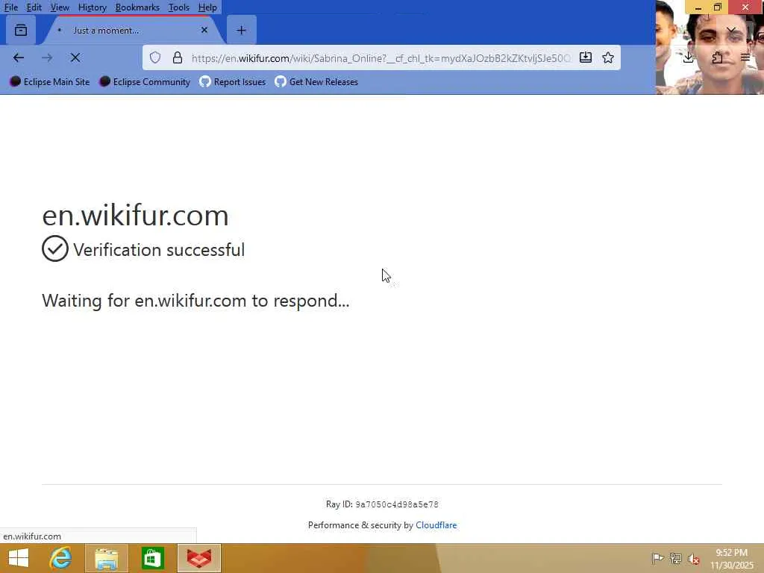764x573 pixels.
Task: Click the verification checkmark circle icon
Action: pos(55,248)
